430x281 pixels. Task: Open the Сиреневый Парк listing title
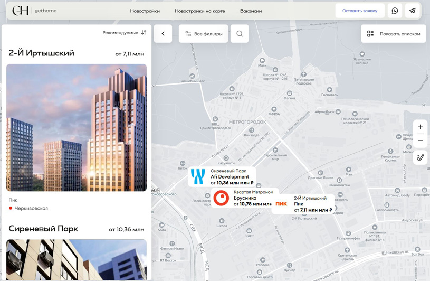[x=43, y=229]
